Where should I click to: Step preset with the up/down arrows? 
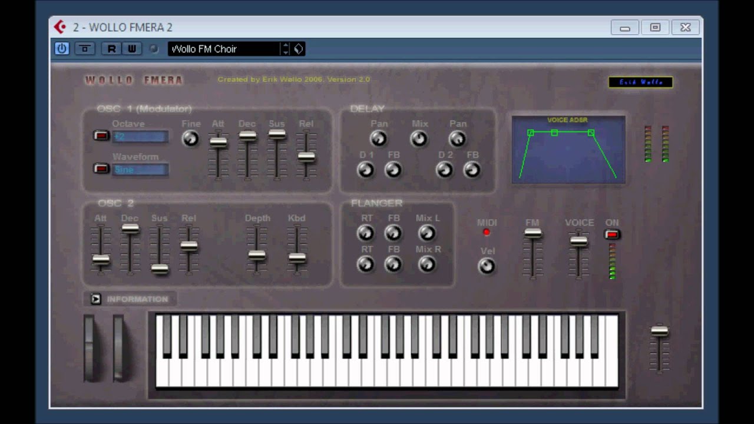pos(286,49)
